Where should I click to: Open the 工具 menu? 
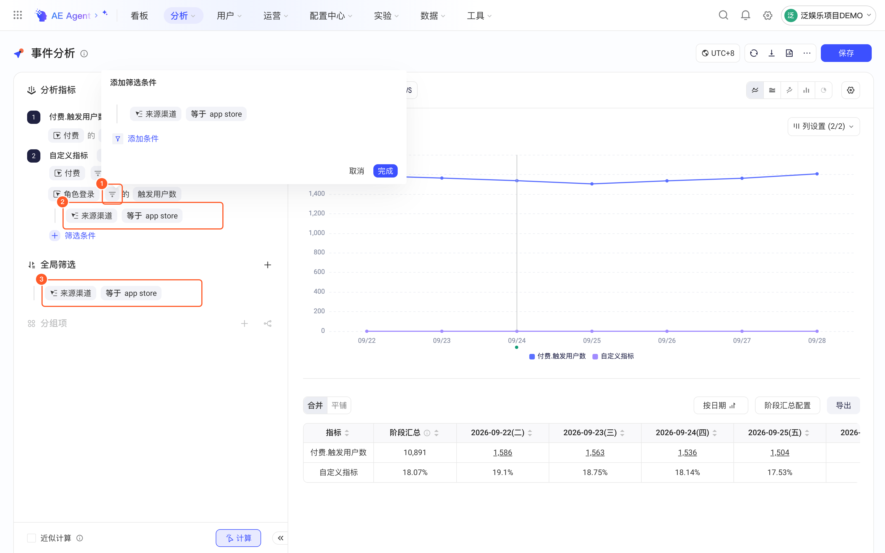pyautogui.click(x=479, y=15)
